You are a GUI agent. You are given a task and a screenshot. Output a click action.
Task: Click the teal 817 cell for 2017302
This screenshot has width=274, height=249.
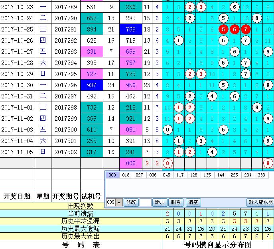click(x=92, y=152)
